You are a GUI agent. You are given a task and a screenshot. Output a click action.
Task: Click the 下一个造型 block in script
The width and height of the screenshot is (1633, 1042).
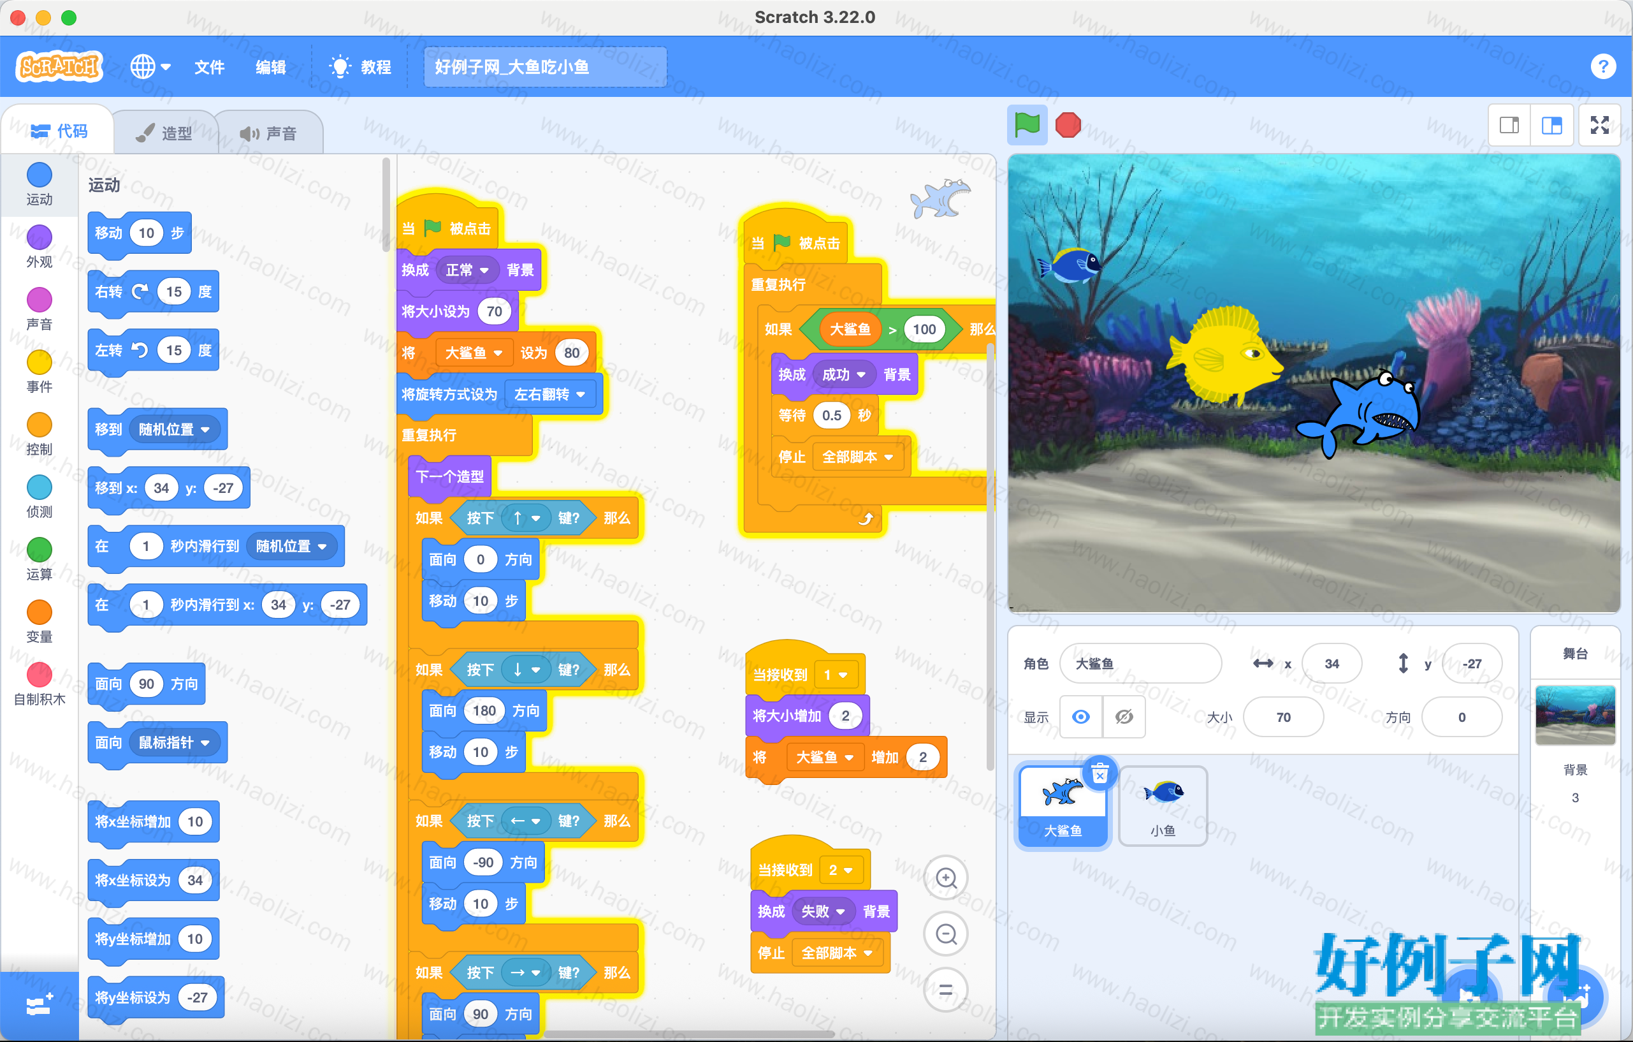450,476
